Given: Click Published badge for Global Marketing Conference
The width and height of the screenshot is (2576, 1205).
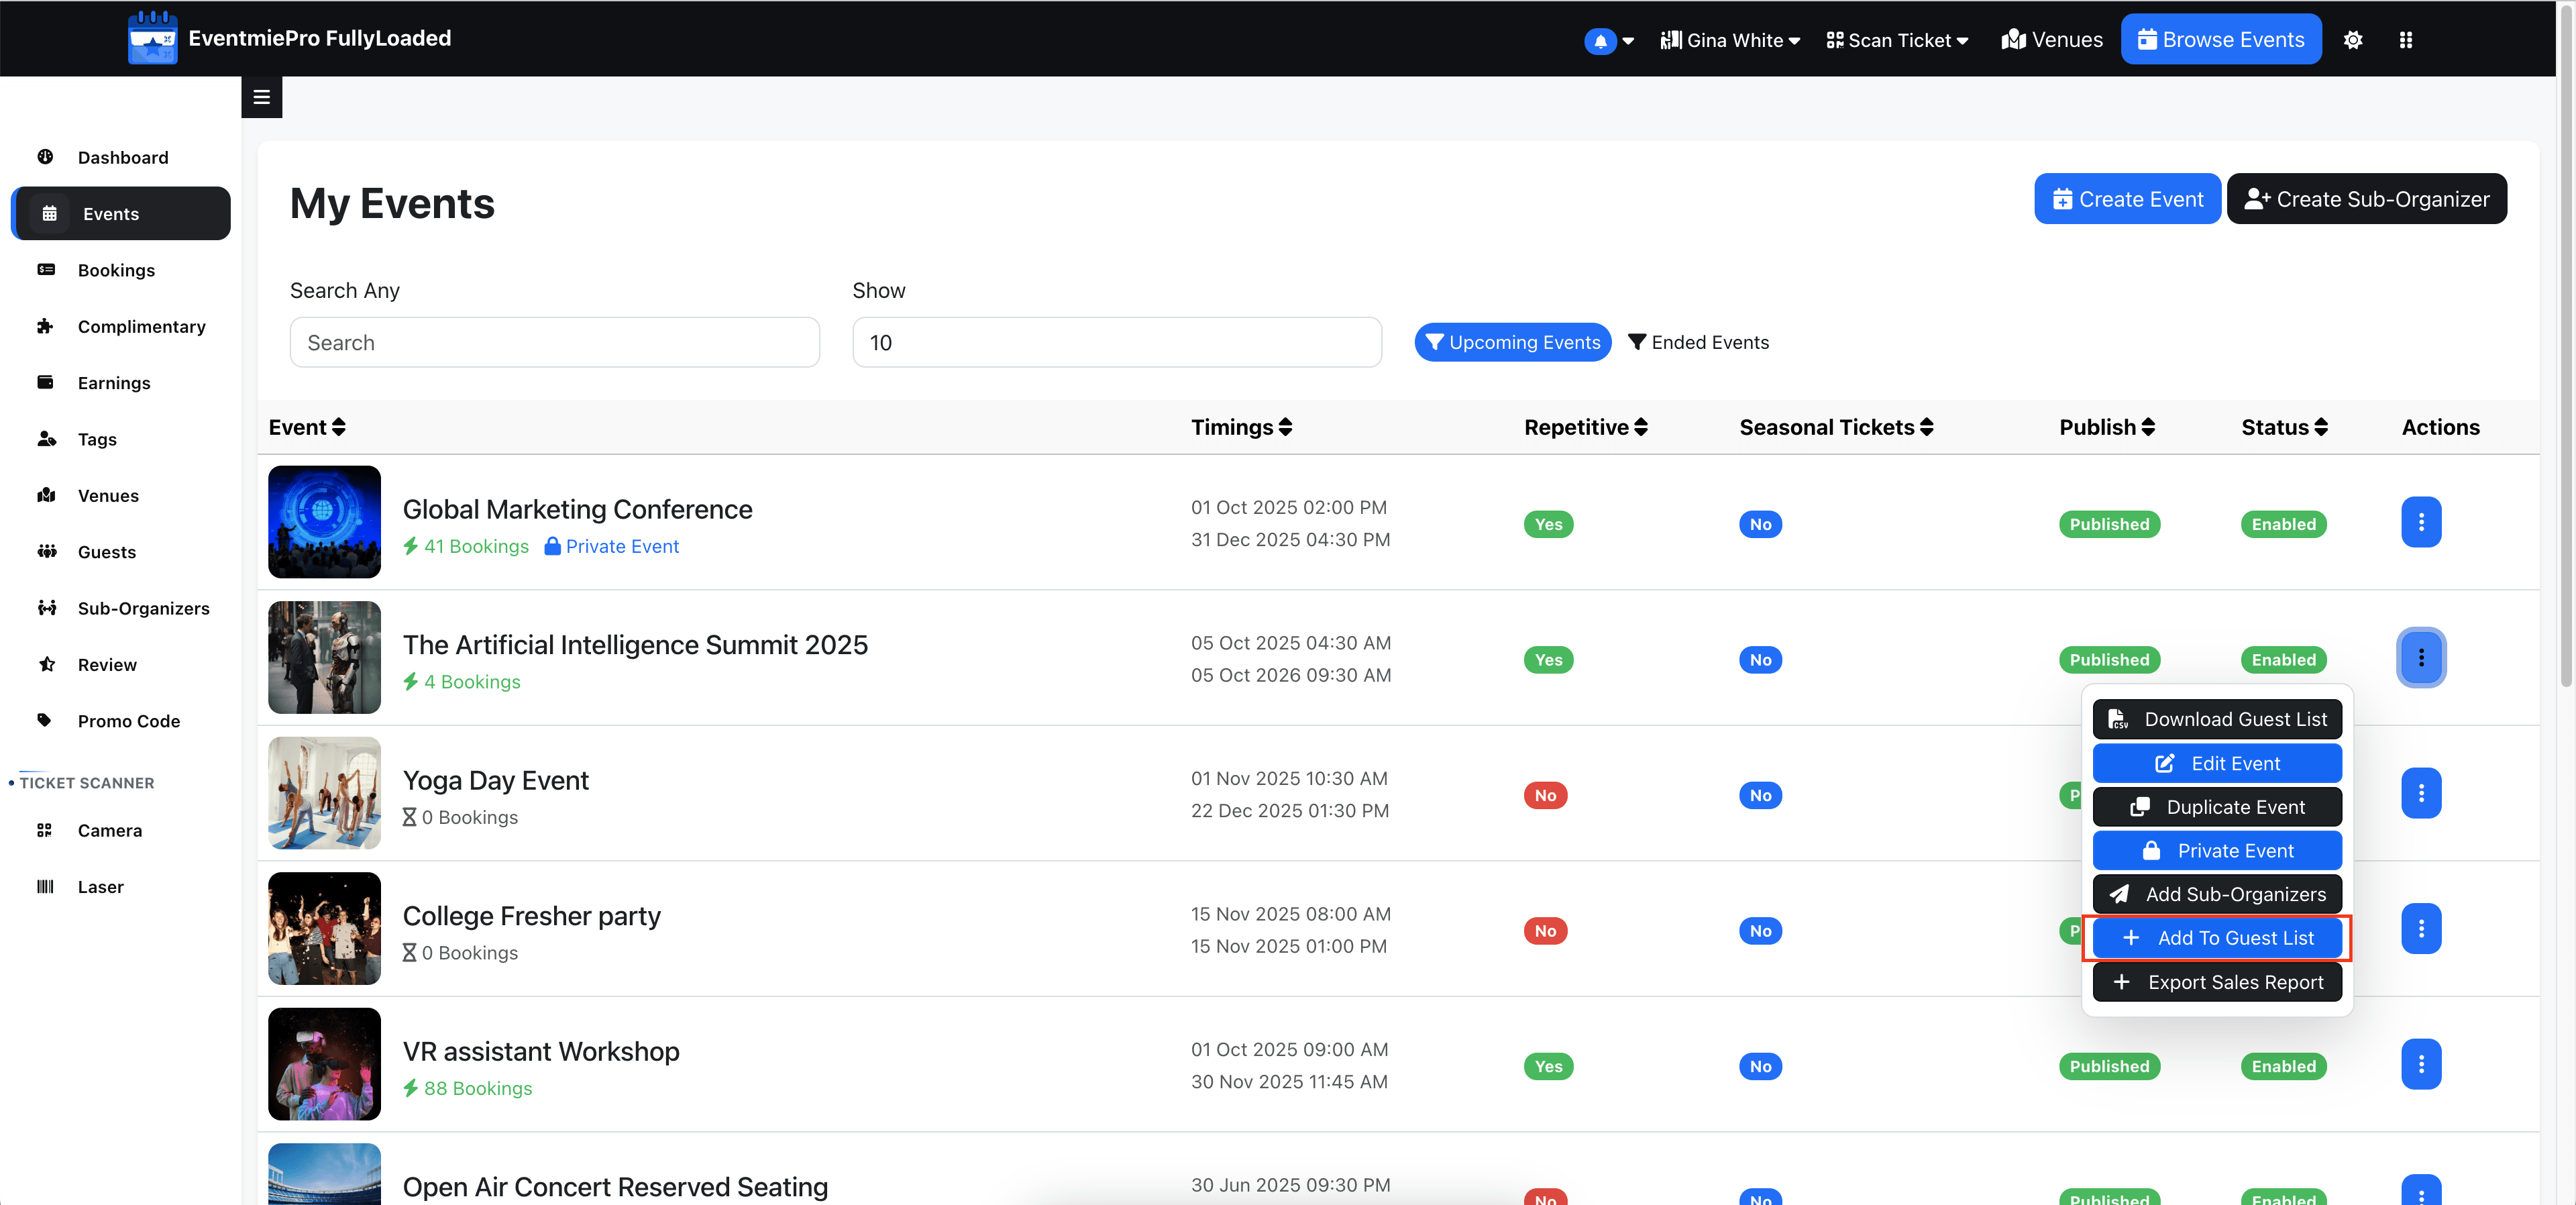Looking at the screenshot, I should click(x=2109, y=524).
